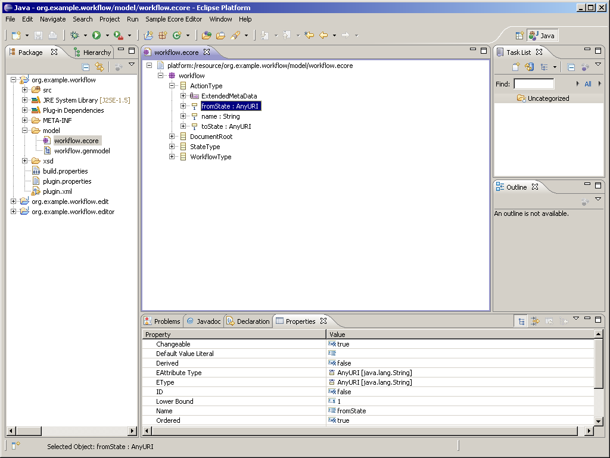This screenshot has height=458, width=610.
Task: Click the yellow Back arrow in toolbar
Action: [323, 36]
